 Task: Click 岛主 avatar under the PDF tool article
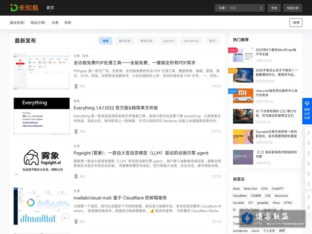pos(76,86)
